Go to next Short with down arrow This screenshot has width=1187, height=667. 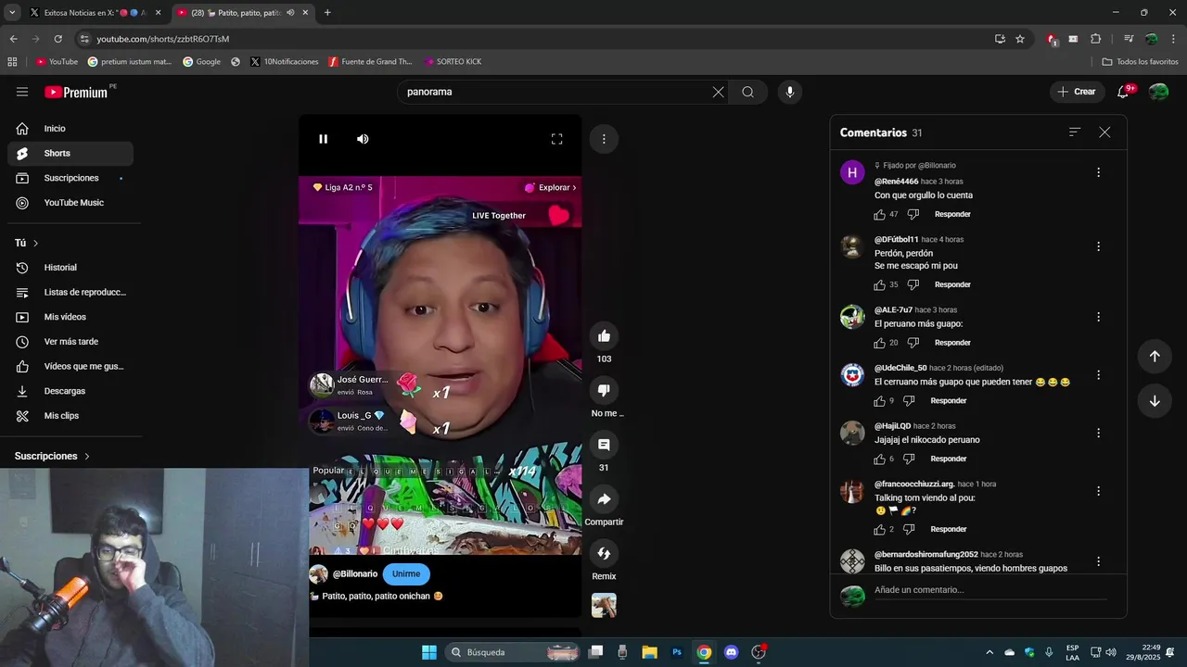click(x=1155, y=401)
